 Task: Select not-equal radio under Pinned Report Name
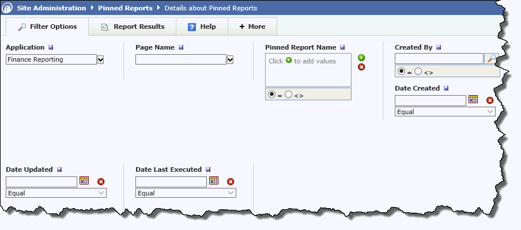[x=288, y=95]
